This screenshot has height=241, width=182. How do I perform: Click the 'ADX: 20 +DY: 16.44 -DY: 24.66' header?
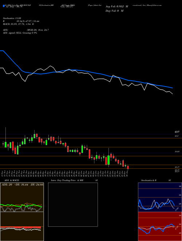tap(22, 185)
